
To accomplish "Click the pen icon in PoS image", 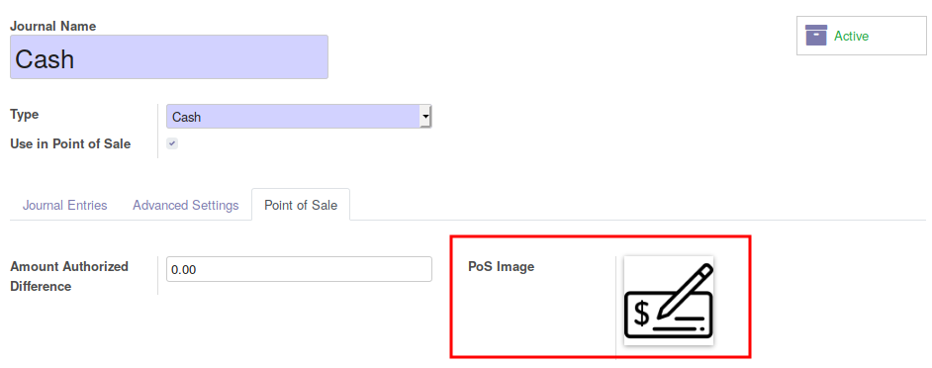I will coord(684,292).
